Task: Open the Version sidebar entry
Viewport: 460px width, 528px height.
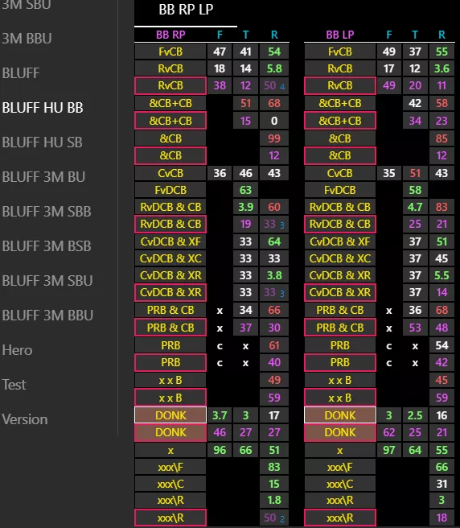Action: click(25, 419)
